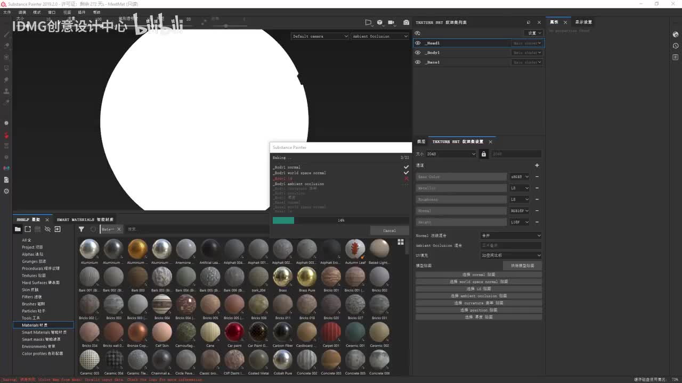Remove the Normal channel with minus
682x383 pixels.
coord(537,211)
